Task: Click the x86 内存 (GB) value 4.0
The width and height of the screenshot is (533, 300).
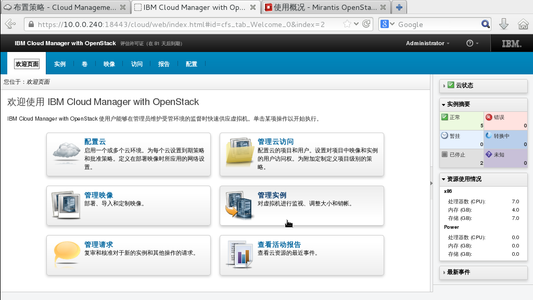Action: point(515,210)
